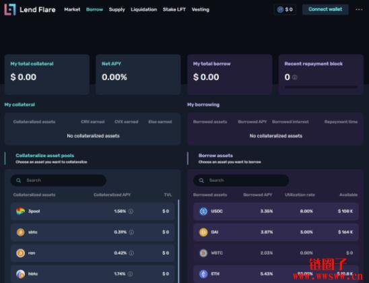Open the Supply tab
The width and height of the screenshot is (369, 283).
(x=116, y=9)
